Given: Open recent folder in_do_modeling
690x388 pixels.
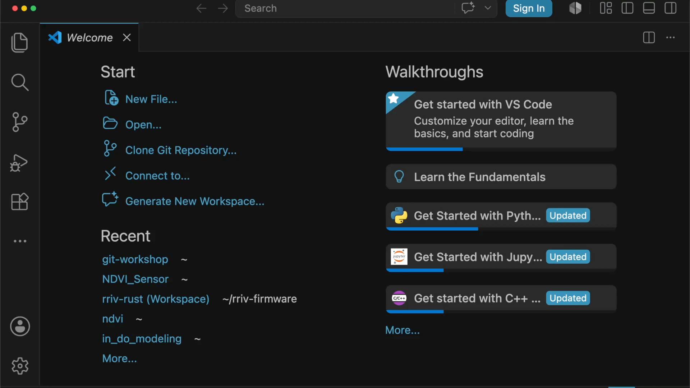Looking at the screenshot, I should coord(142,338).
